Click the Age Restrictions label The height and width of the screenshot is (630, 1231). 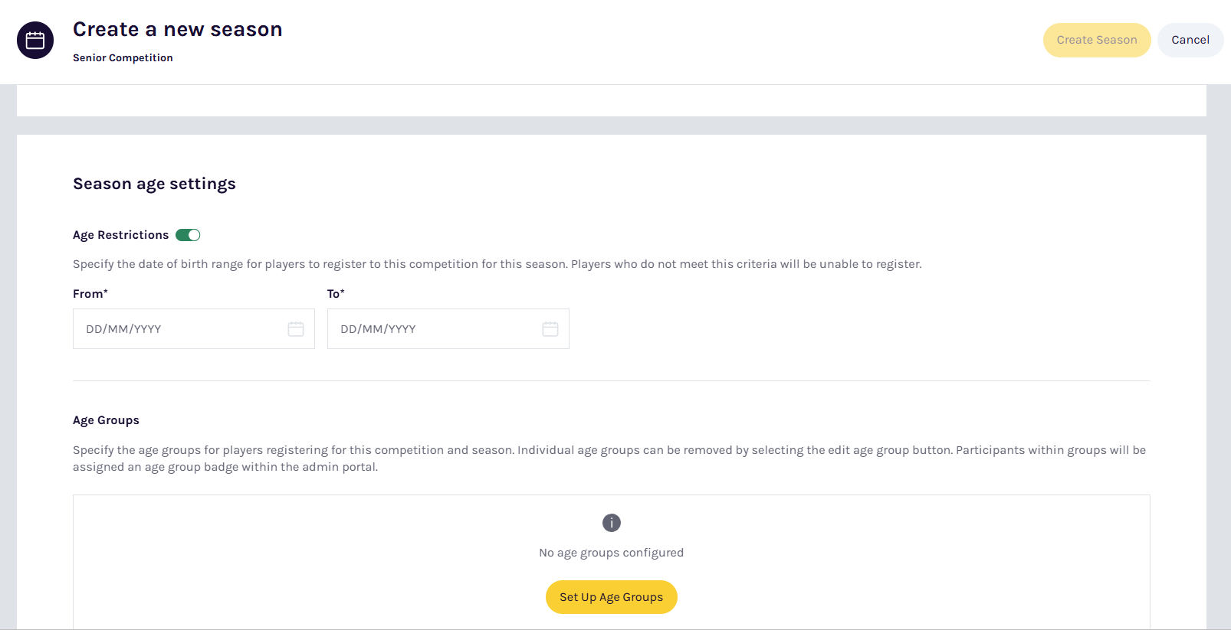[x=120, y=235]
